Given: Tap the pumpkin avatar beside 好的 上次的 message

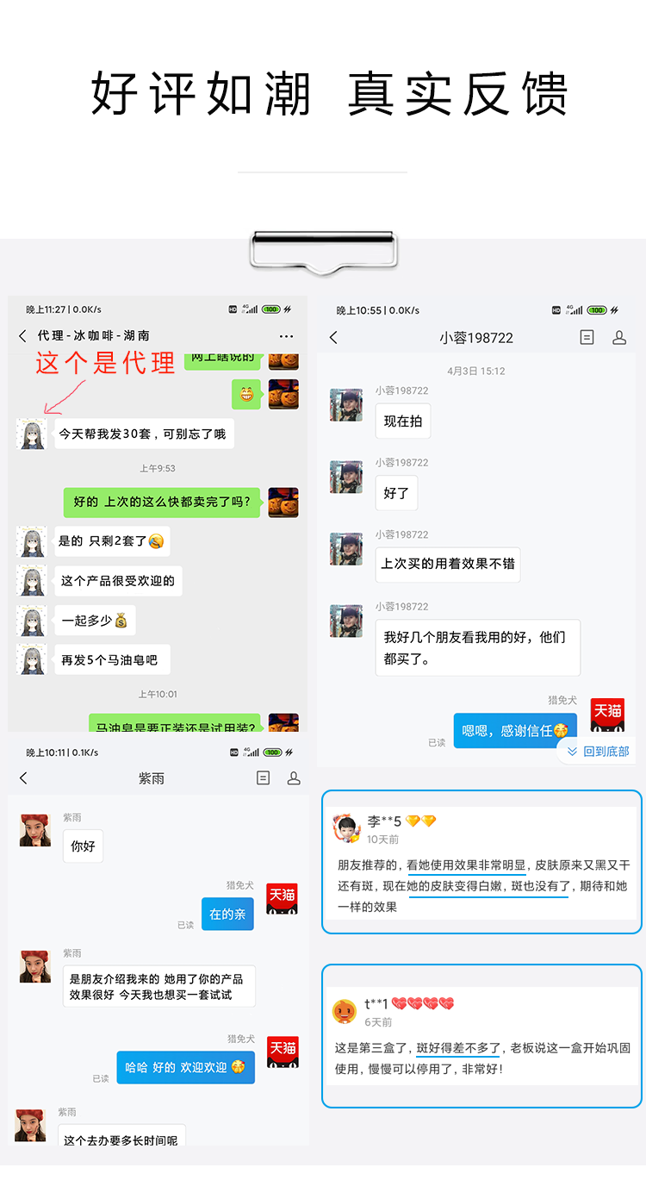Looking at the screenshot, I should (283, 503).
